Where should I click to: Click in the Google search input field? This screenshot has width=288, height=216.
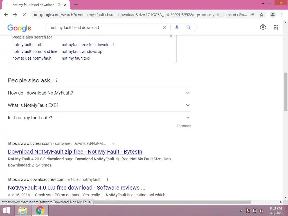point(105,28)
